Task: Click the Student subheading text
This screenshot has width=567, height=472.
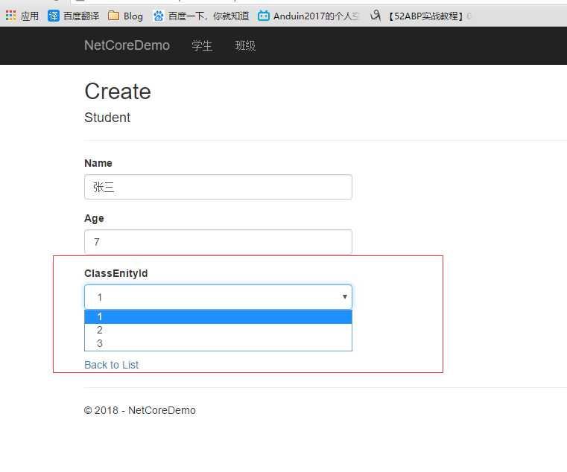Action: tap(107, 118)
